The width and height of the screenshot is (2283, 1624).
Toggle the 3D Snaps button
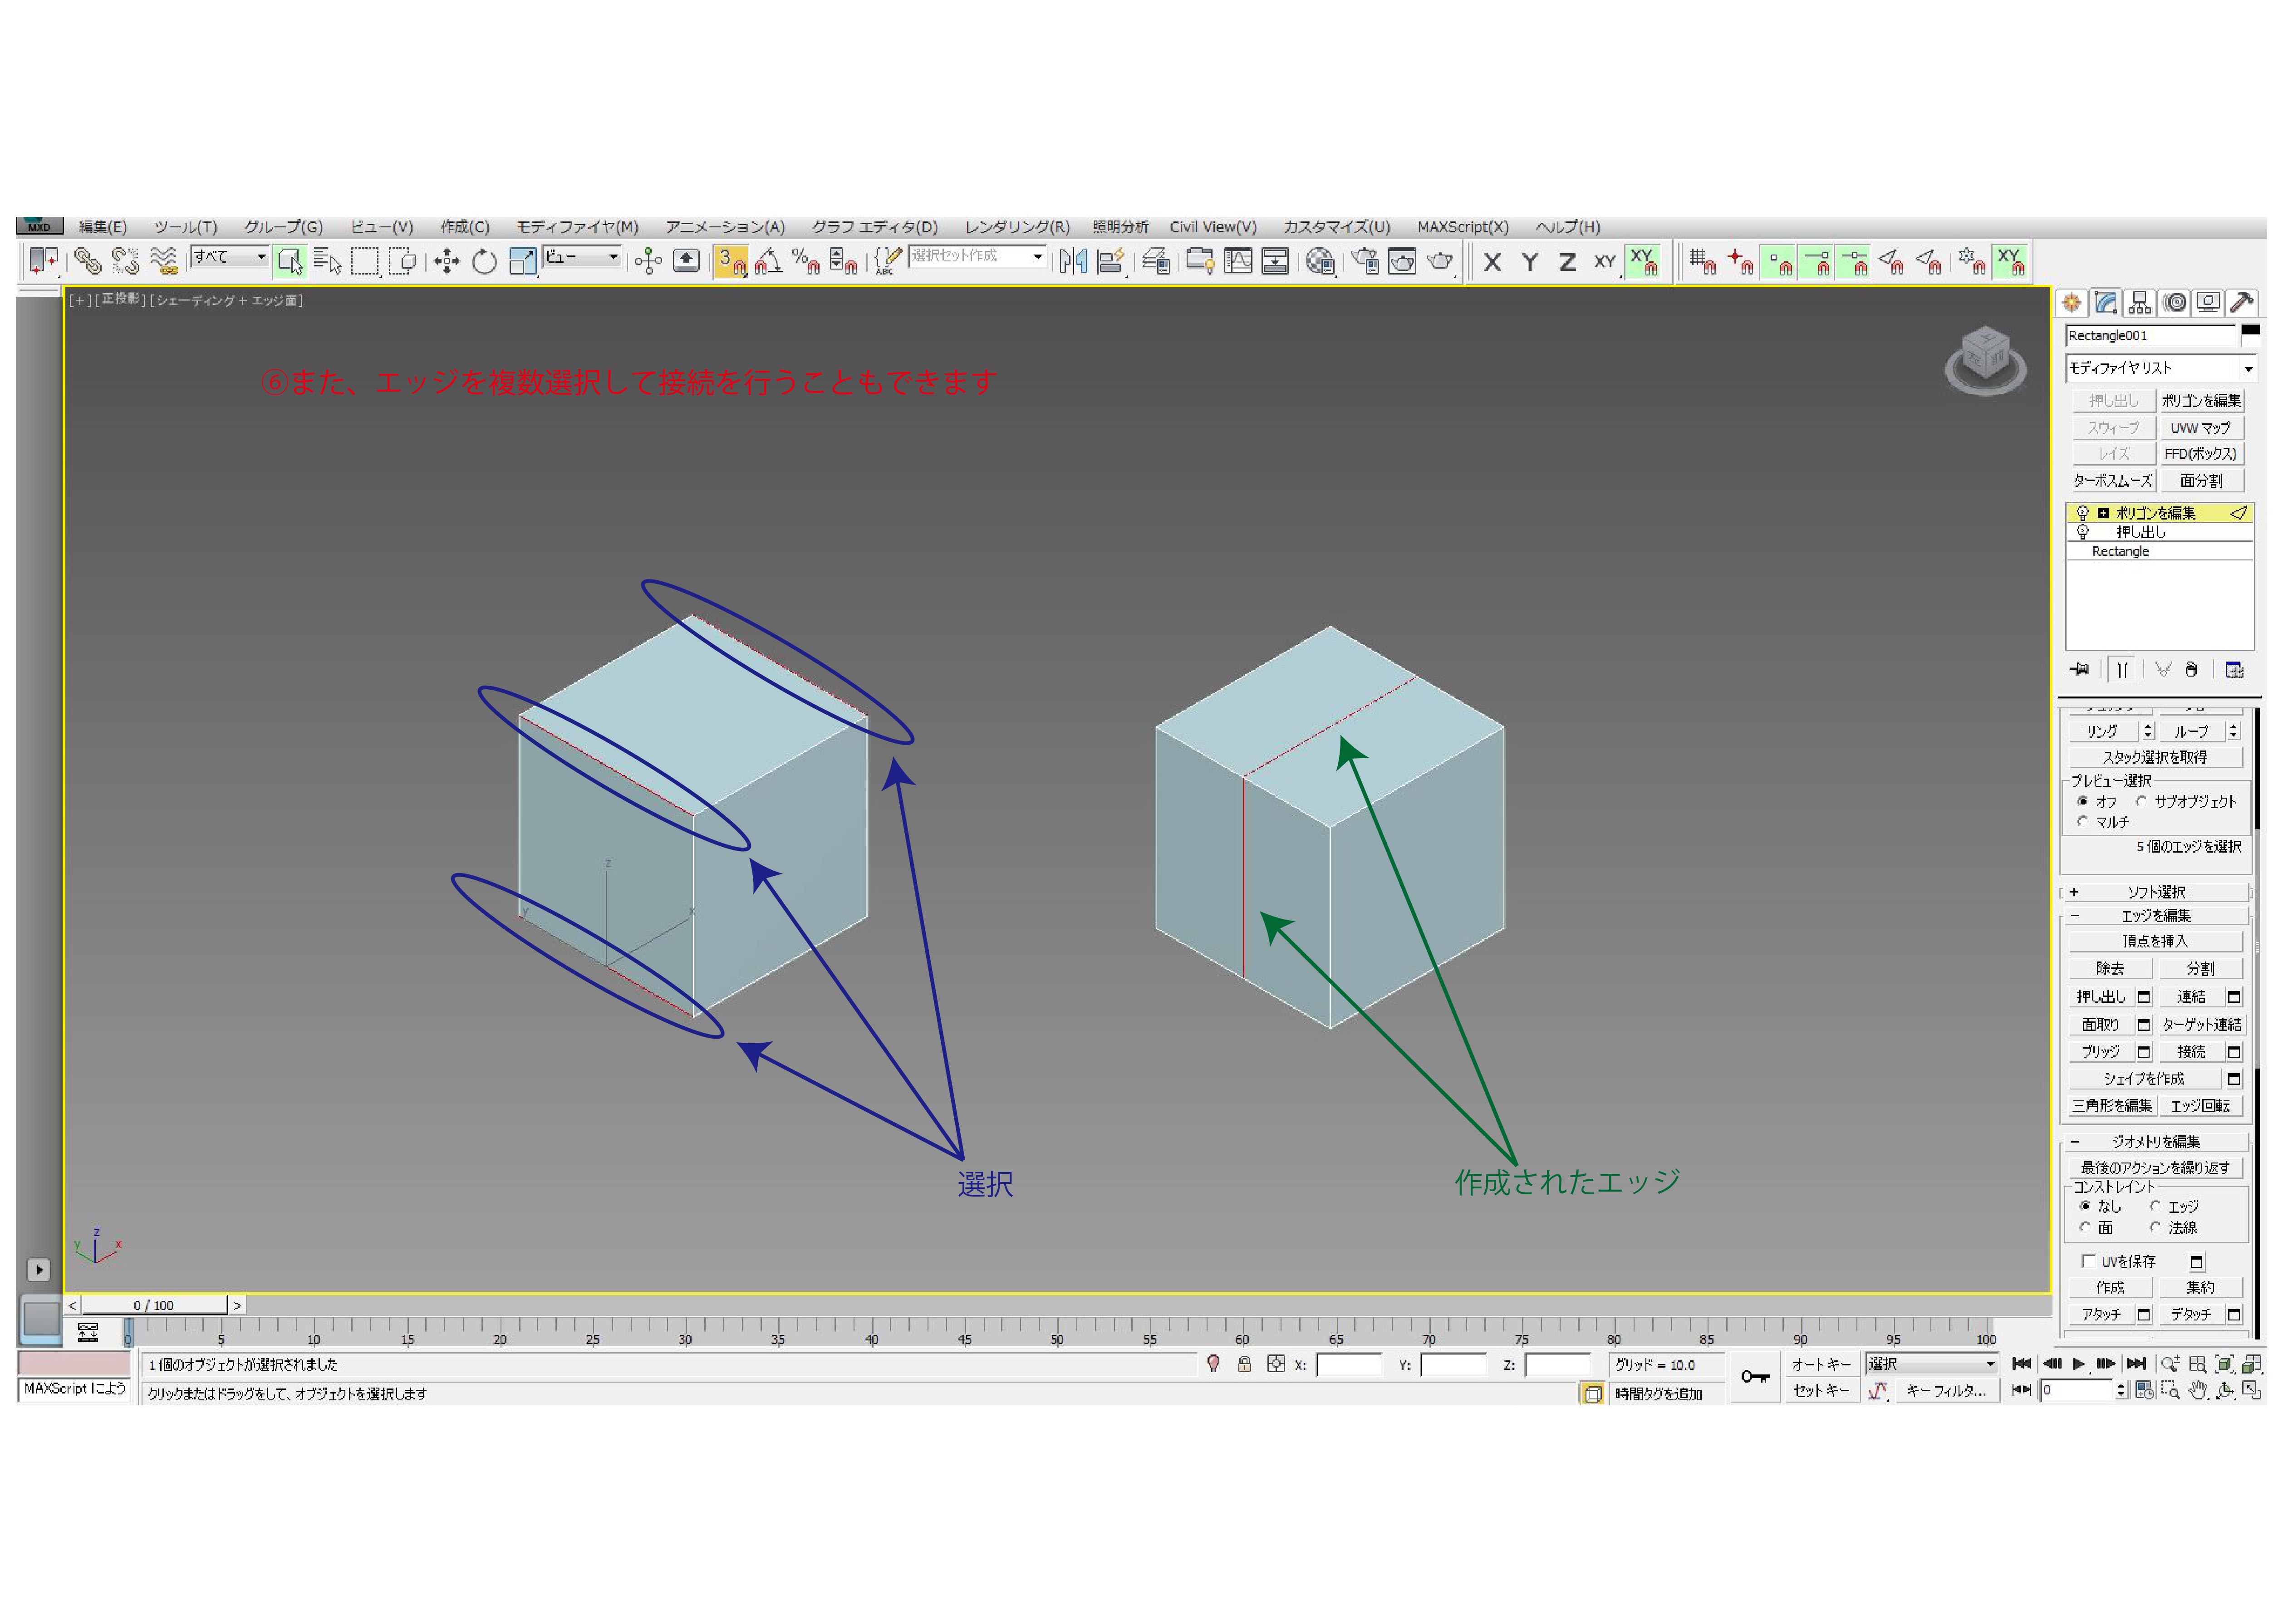pos(731,261)
